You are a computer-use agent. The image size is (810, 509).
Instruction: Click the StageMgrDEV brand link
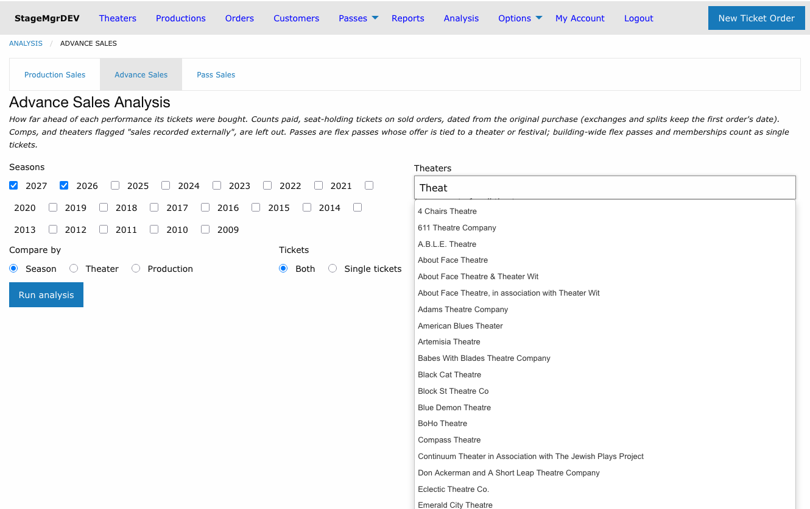pyautogui.click(x=47, y=18)
